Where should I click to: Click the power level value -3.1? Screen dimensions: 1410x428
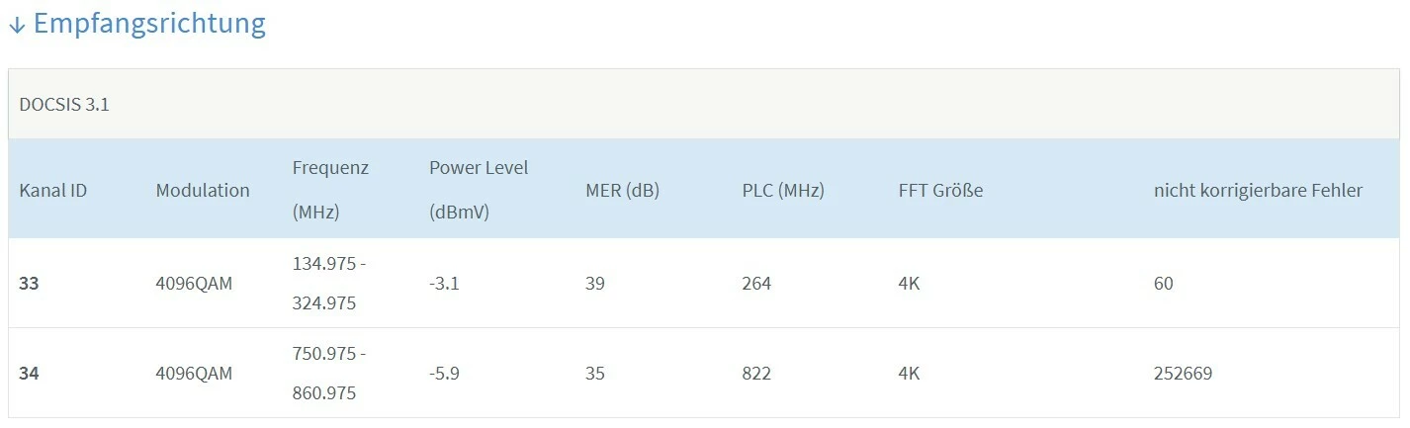[444, 284]
